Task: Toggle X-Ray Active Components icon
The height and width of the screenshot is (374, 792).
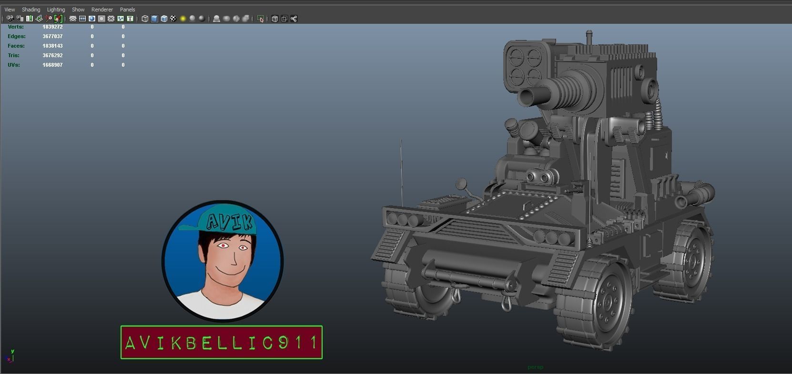Action: point(284,19)
